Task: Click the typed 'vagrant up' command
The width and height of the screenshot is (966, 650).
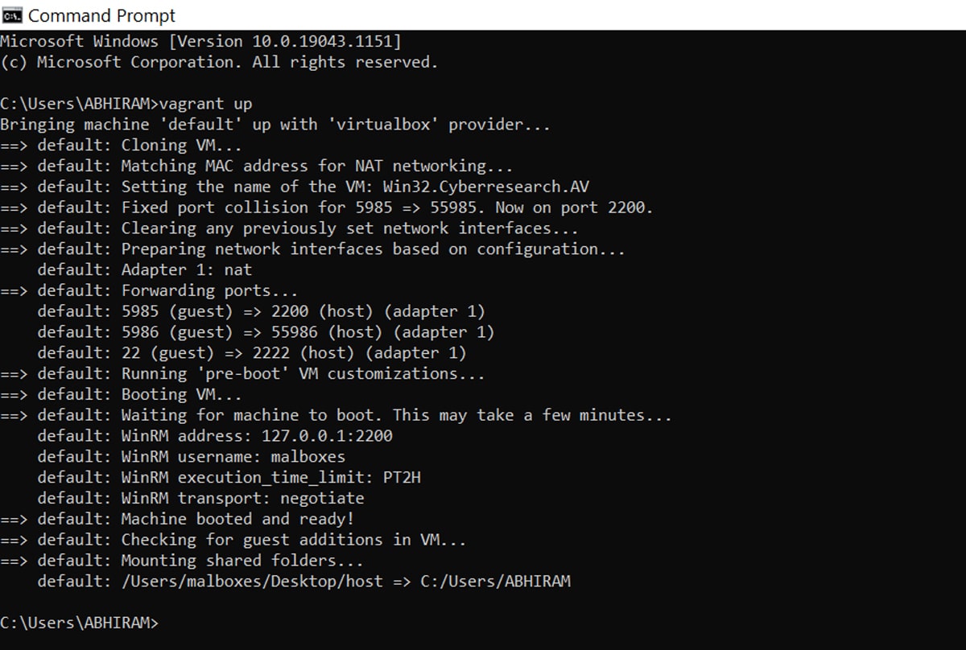Action: pyautogui.click(x=206, y=104)
